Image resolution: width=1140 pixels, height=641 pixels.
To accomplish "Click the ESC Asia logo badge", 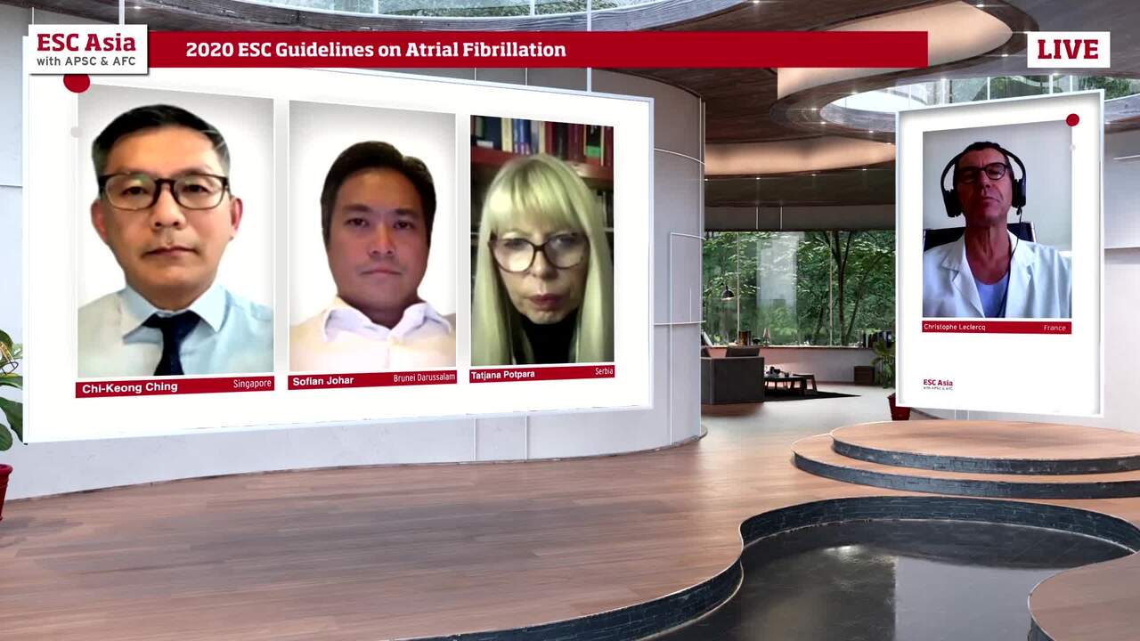I will point(87,49).
